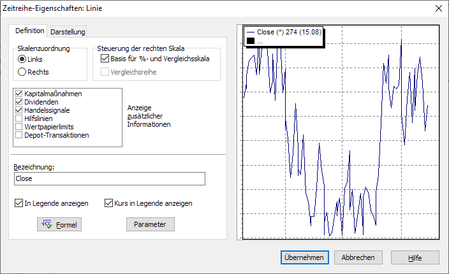Close the Zeitreihe-Eigenschaften dialog
The image size is (449, 274).
(x=438, y=8)
